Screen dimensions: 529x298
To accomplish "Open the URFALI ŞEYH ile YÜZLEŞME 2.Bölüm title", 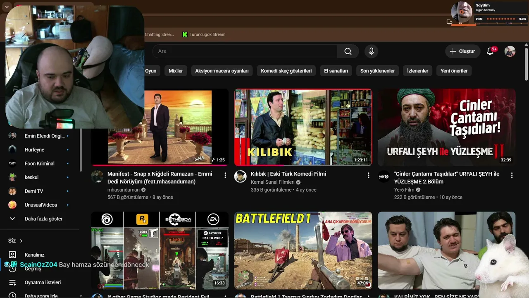I will [x=447, y=178].
